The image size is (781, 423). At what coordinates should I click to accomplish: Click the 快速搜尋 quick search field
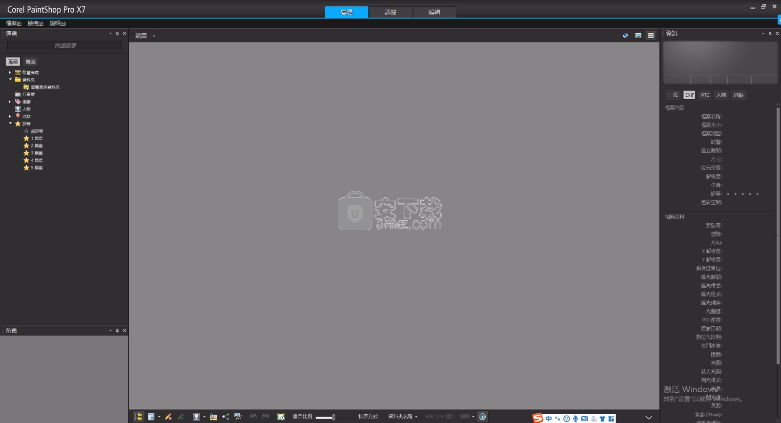pyautogui.click(x=64, y=46)
